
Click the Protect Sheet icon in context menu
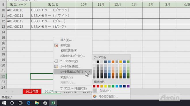[56, 66]
